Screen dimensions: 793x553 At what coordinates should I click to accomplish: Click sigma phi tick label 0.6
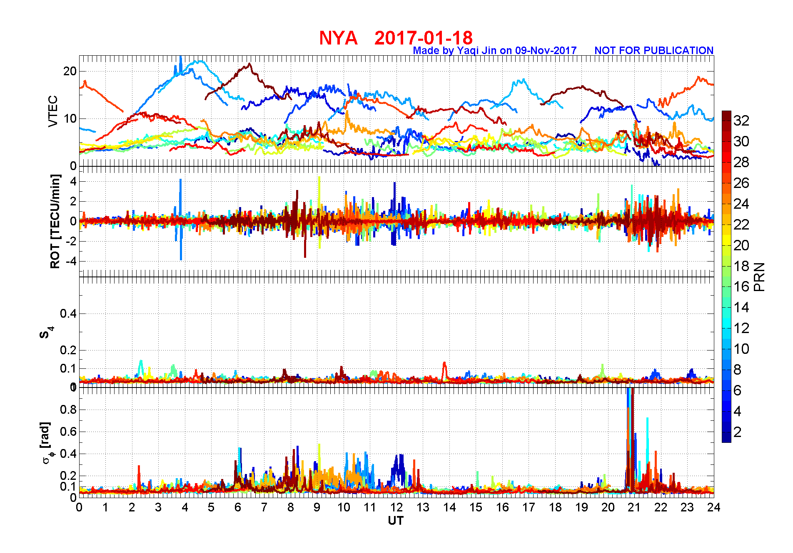68,432
